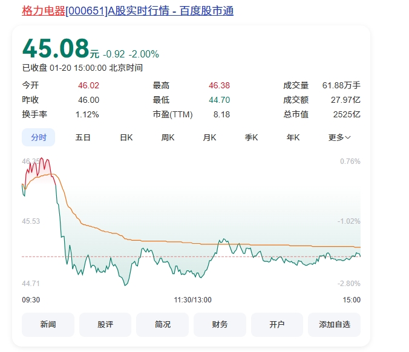The height and width of the screenshot is (352, 409).
Task: Click the 成交额 label
Action: [x=296, y=100]
